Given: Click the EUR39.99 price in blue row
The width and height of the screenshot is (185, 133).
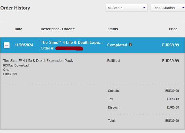Looking at the screenshot, I should pyautogui.click(x=170, y=45).
